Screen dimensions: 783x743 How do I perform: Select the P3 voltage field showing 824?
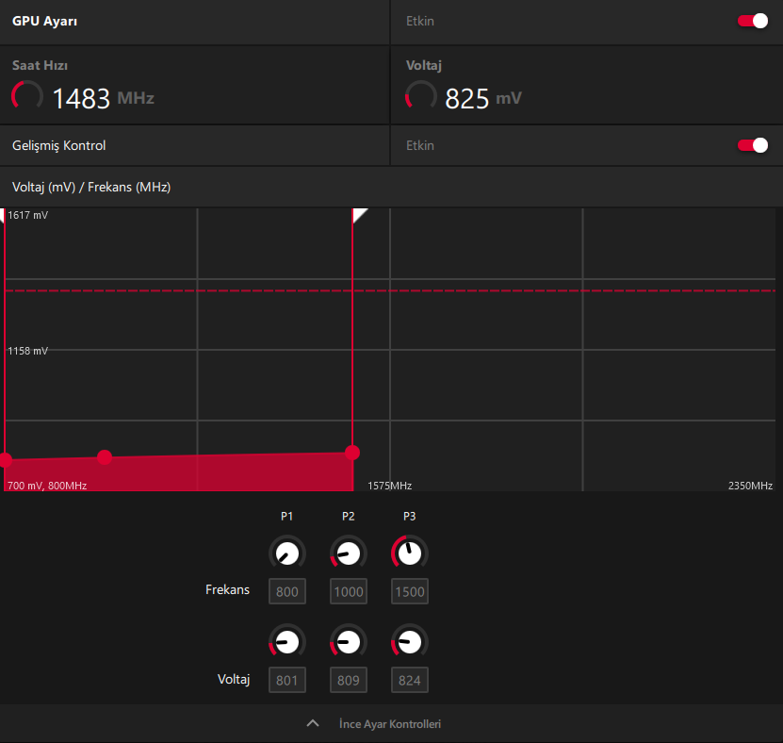[x=410, y=680]
